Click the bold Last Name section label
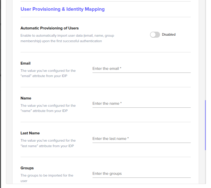This screenshot has height=188, width=211. pyautogui.click(x=30, y=133)
